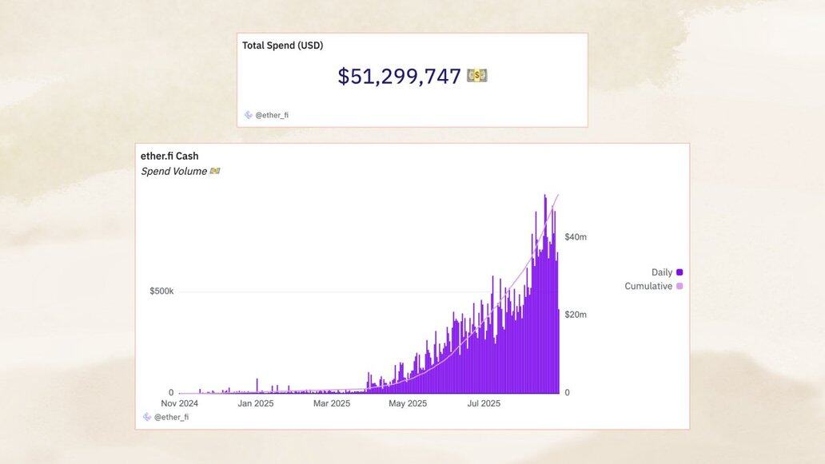Click the Daily dark purple legend swatch
Image resolution: width=825 pixels, height=464 pixels.
click(680, 272)
